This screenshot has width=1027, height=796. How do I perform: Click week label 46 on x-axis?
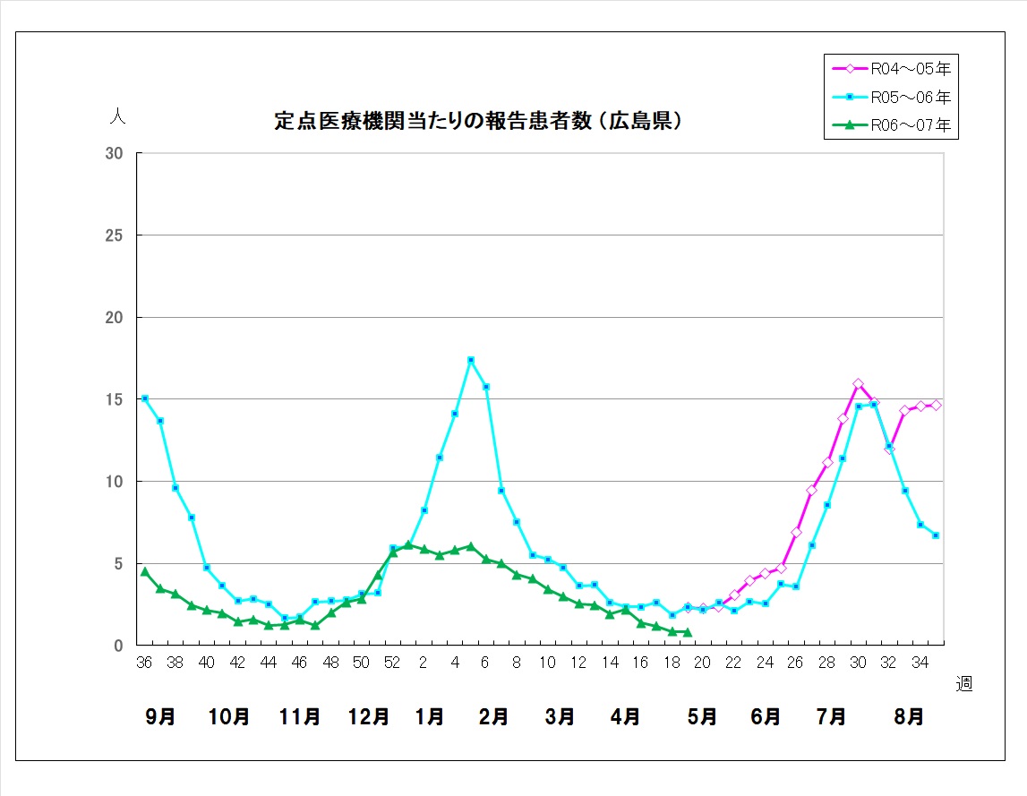click(x=299, y=663)
